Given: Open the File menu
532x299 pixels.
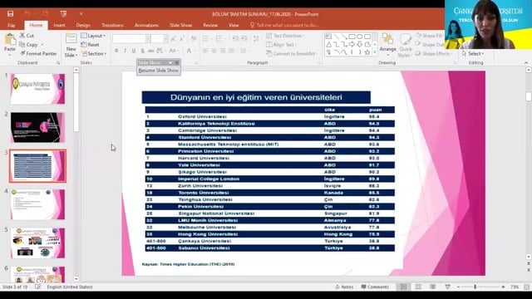Looking at the screenshot, I should tap(11, 26).
